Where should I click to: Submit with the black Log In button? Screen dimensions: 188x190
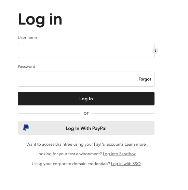[x=86, y=99]
